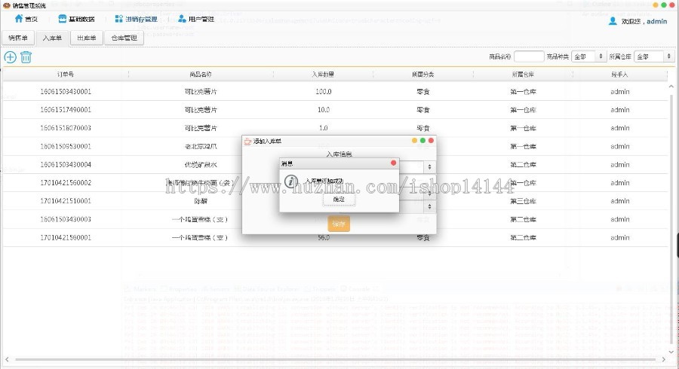Switch to the 仓库管理 tab

[124, 38]
